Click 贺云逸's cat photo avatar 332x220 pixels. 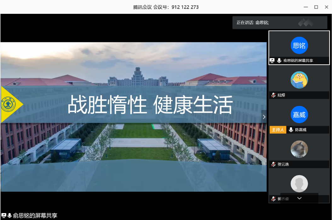click(x=299, y=149)
